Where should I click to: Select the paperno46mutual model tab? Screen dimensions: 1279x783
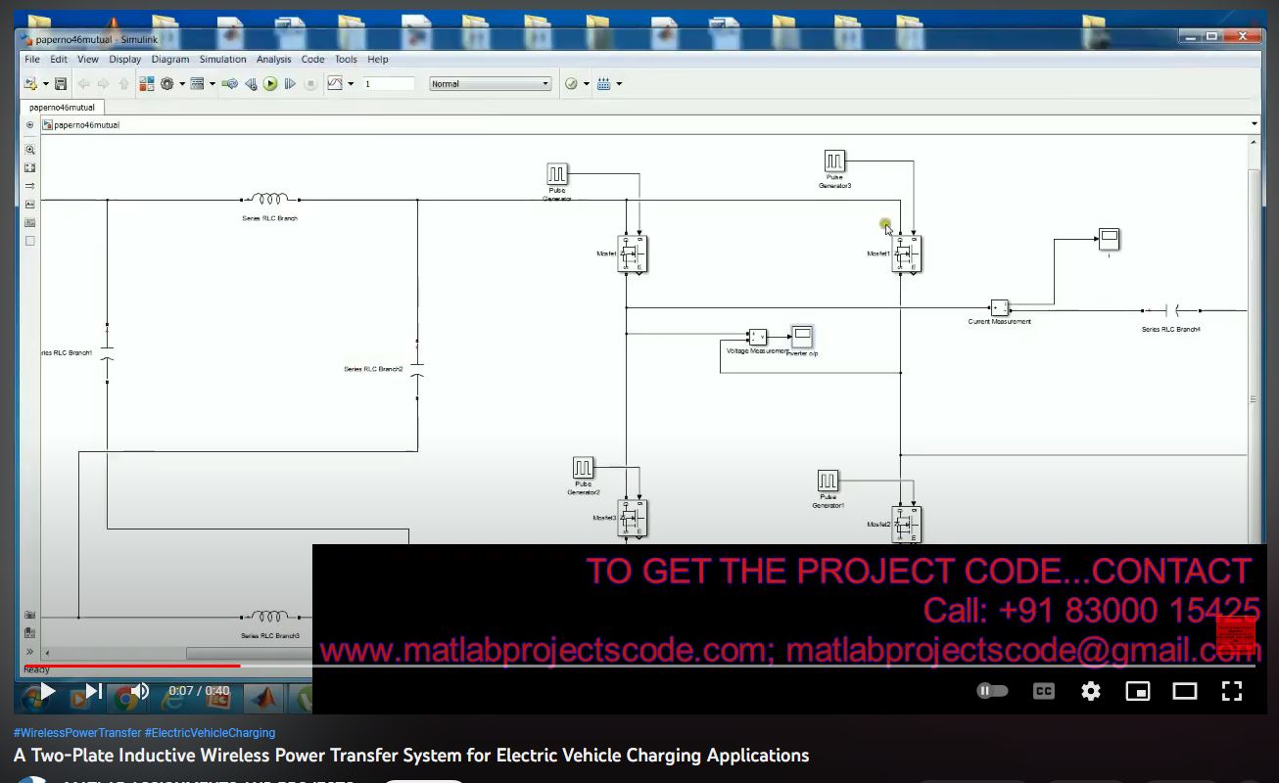click(62, 108)
